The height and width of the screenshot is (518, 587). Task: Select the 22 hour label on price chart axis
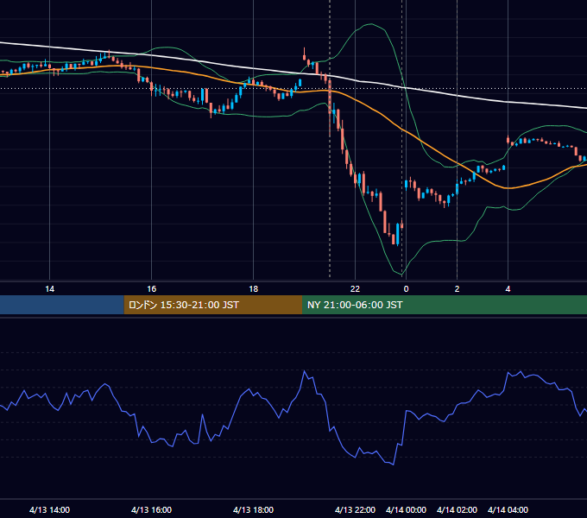(x=355, y=289)
